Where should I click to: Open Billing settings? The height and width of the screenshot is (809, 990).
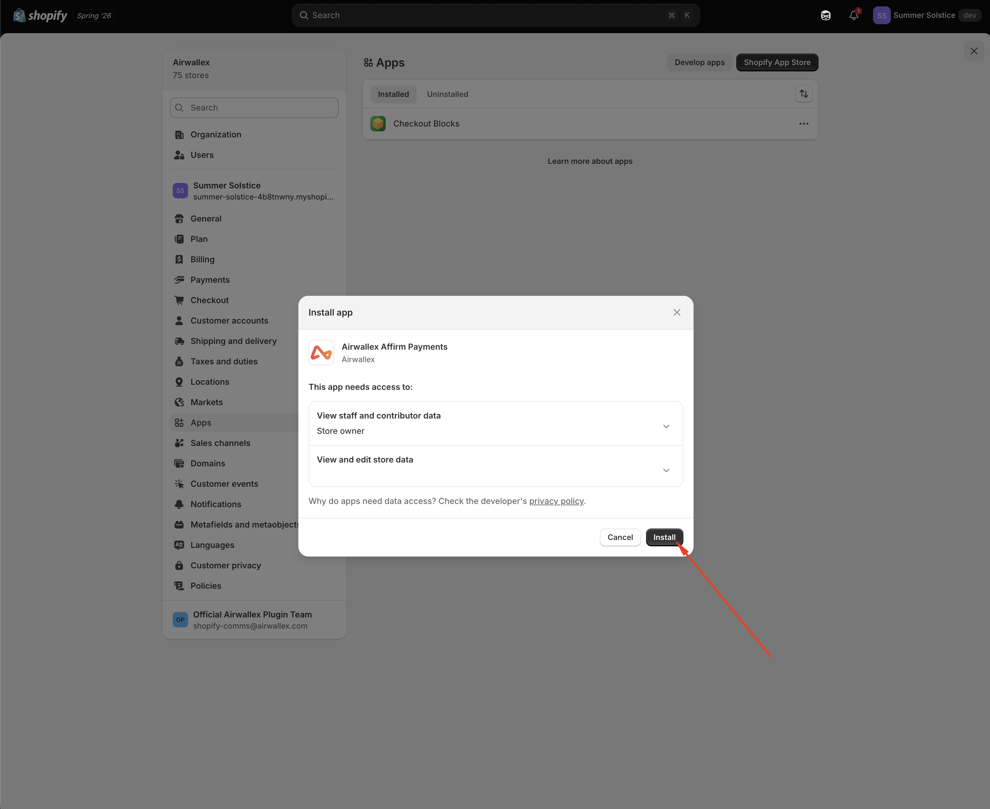pyautogui.click(x=254, y=259)
